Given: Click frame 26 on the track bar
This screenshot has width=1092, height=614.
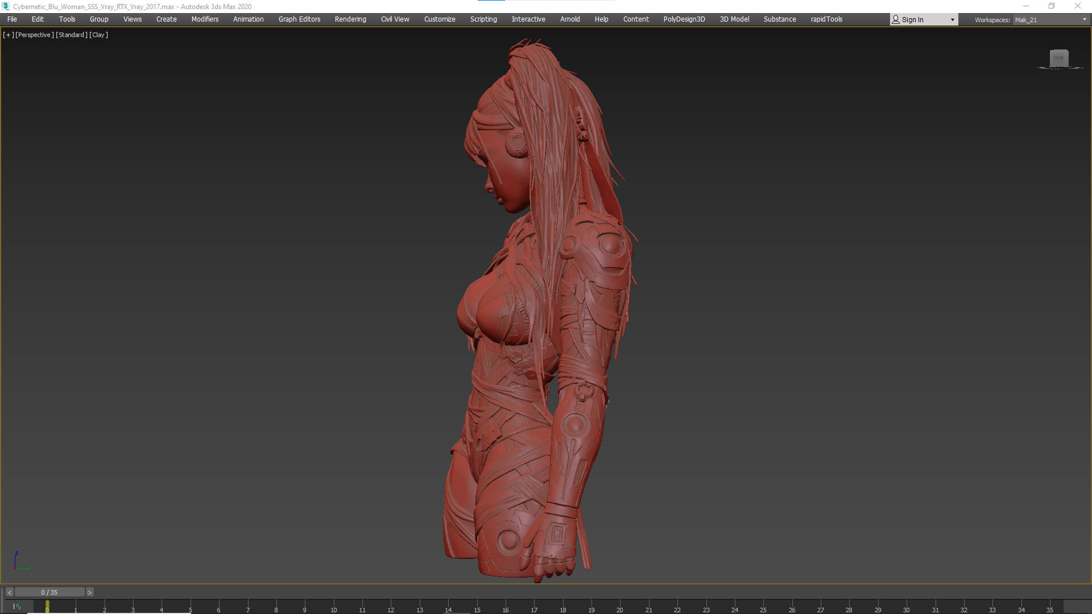Looking at the screenshot, I should tap(792, 609).
